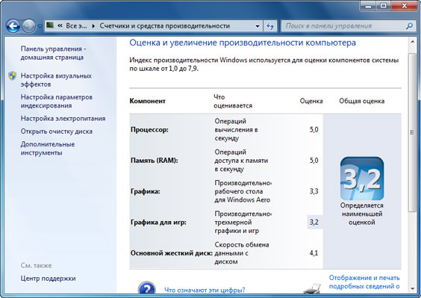Click the scrollbar down arrow

click(412, 289)
